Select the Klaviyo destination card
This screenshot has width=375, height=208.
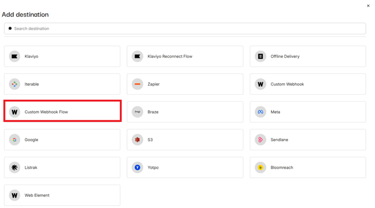pos(62,57)
